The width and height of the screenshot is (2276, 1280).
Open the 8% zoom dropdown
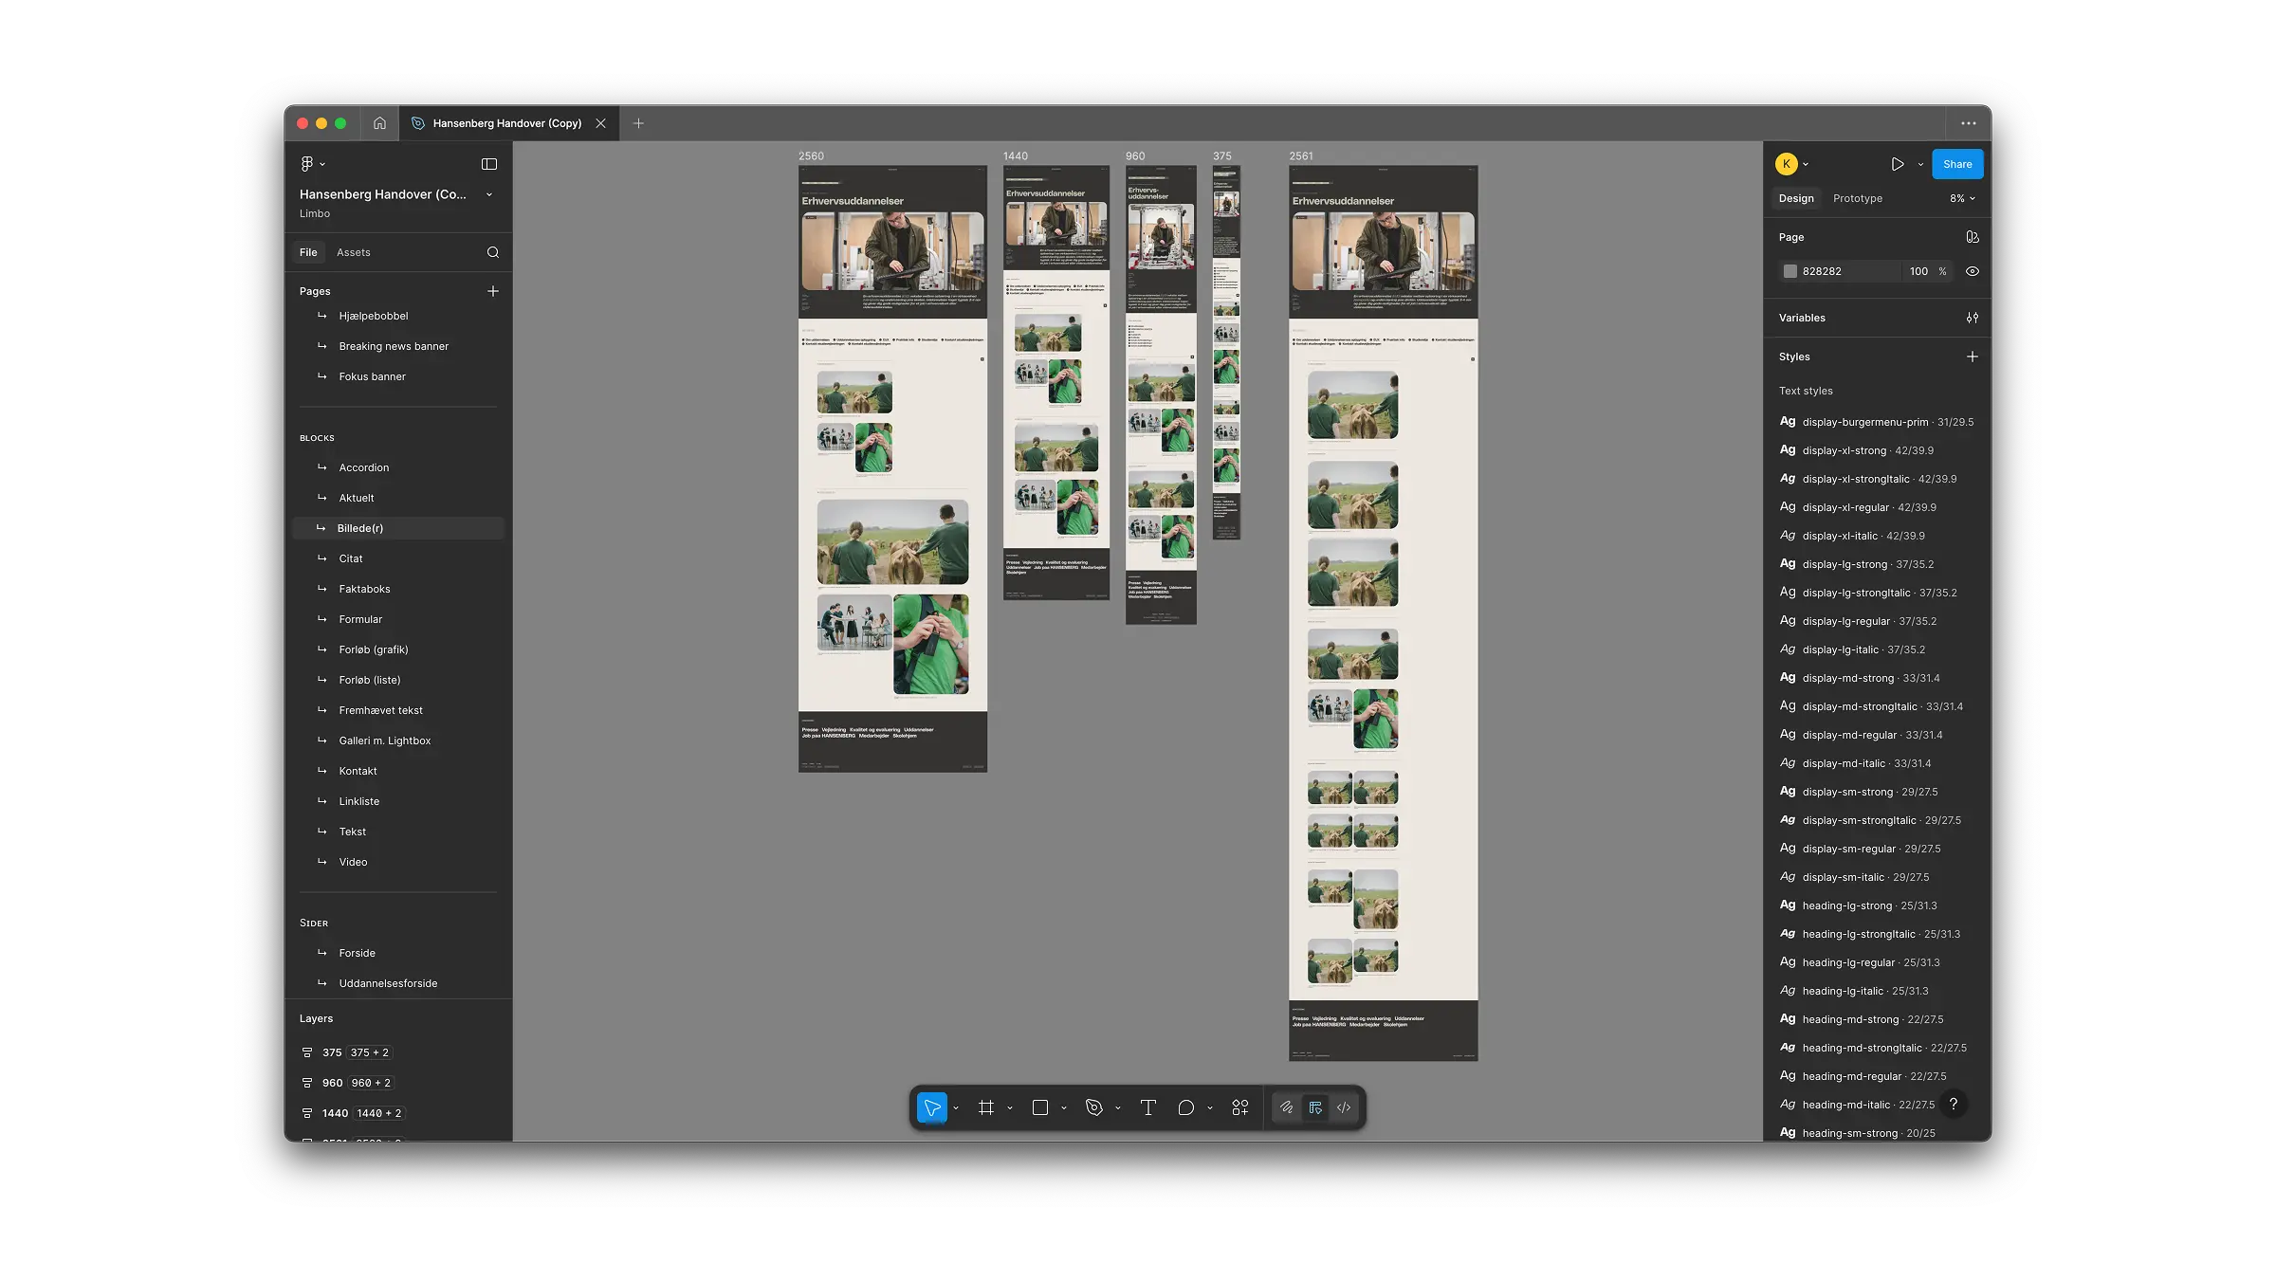coord(1962,198)
